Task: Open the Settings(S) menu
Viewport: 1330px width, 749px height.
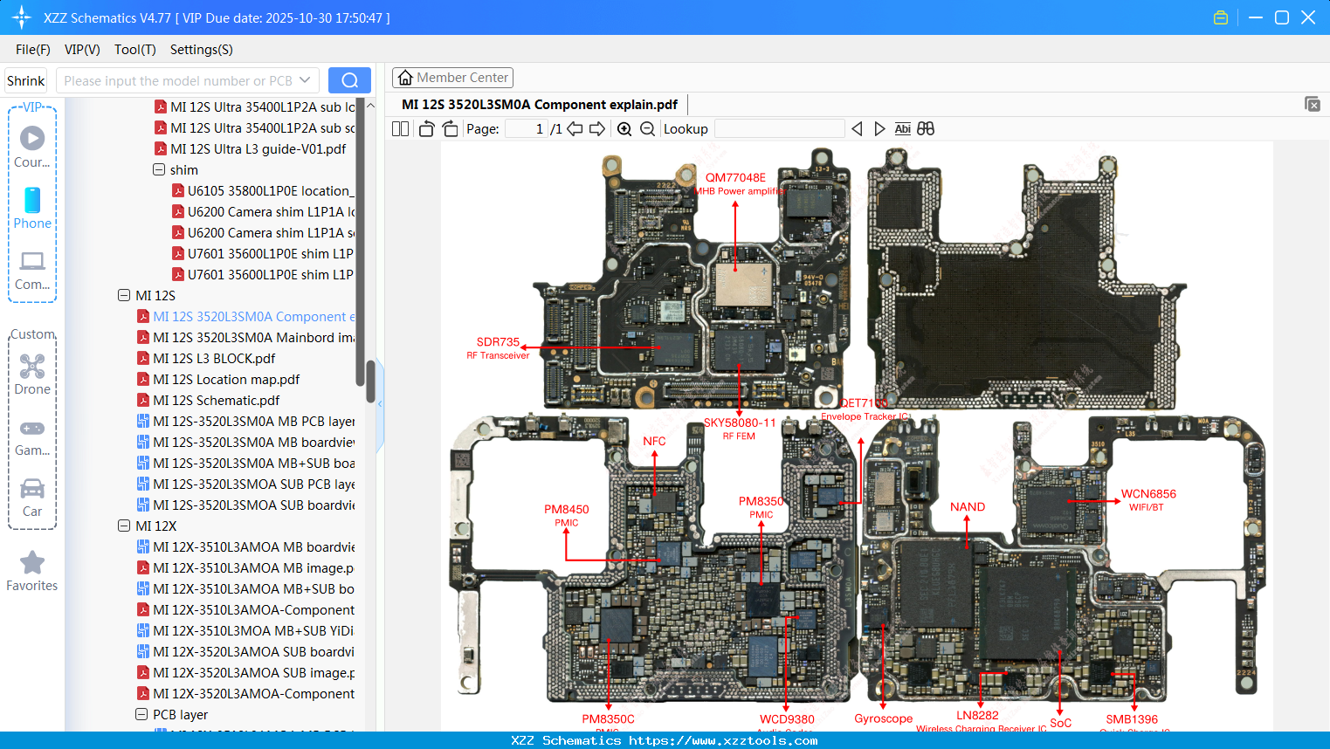Action: point(201,50)
